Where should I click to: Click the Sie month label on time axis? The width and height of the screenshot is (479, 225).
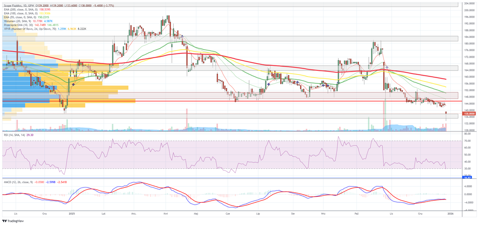tap(293, 213)
